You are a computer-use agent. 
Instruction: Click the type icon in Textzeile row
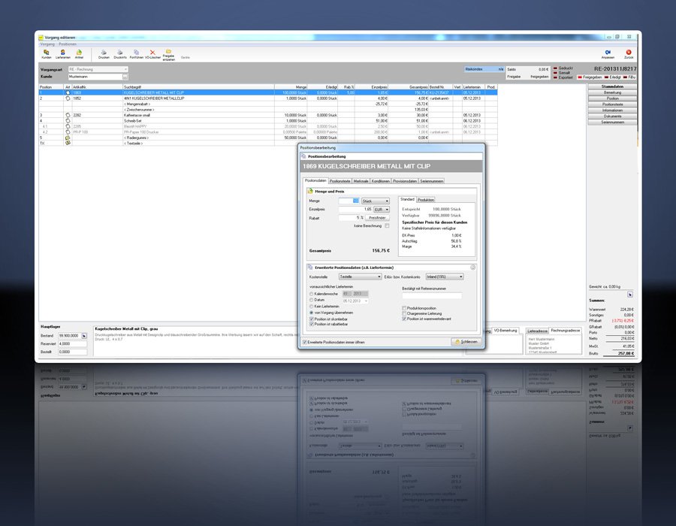(x=68, y=143)
